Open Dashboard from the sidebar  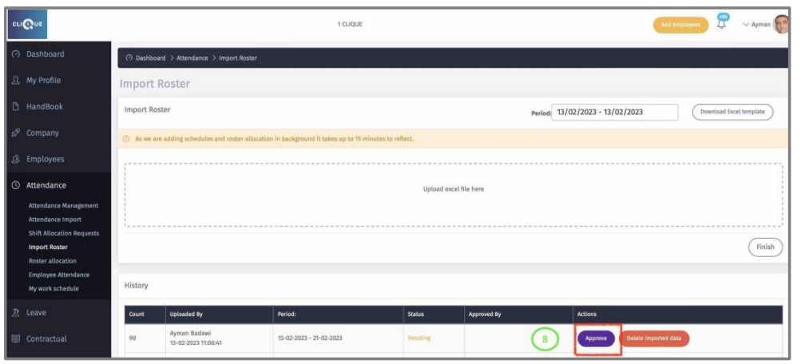(x=45, y=54)
